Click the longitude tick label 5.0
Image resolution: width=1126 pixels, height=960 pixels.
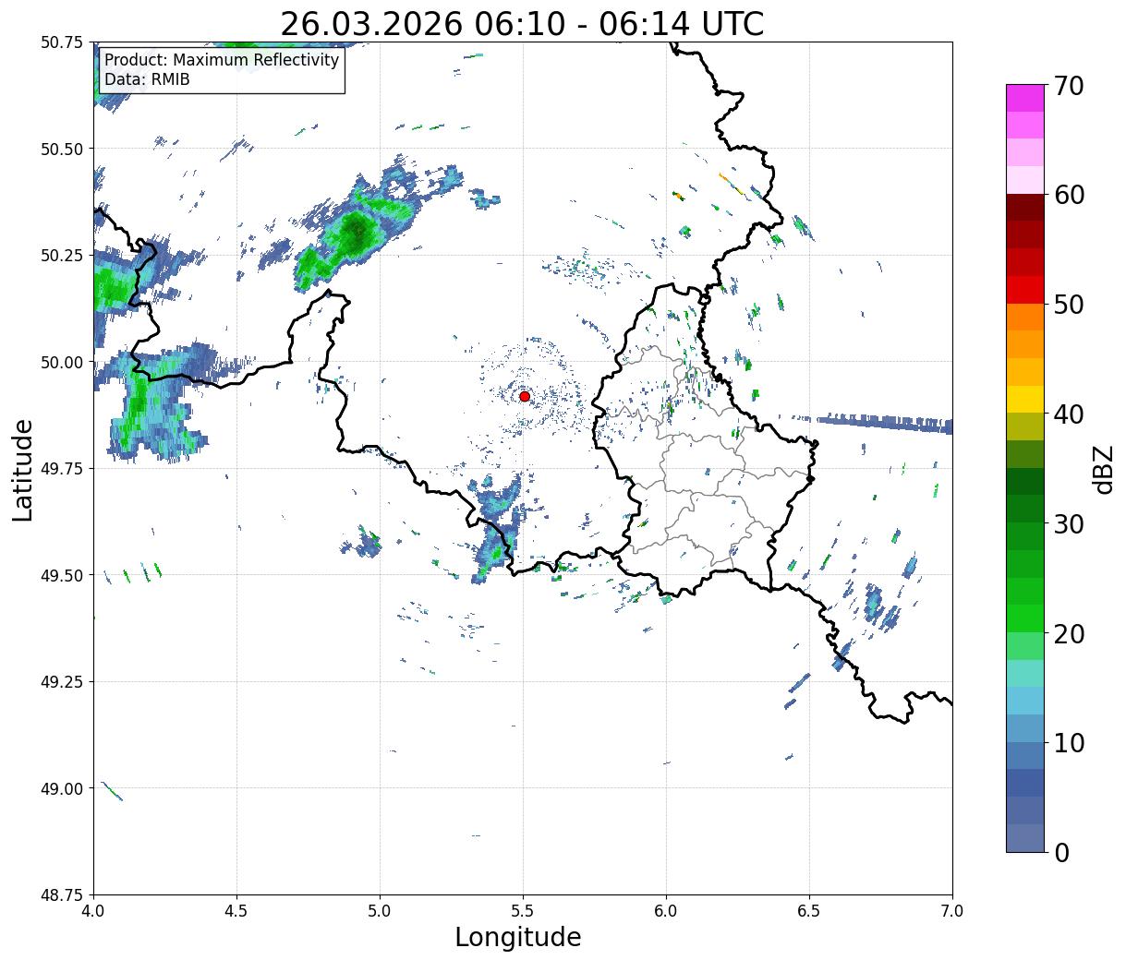(x=380, y=911)
